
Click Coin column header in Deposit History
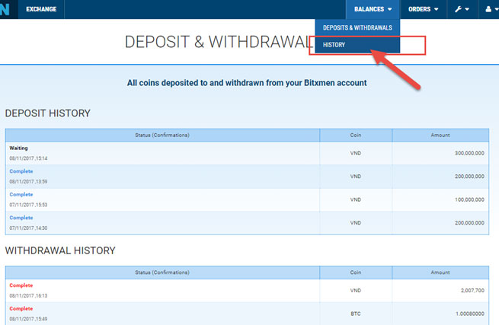tap(355, 135)
